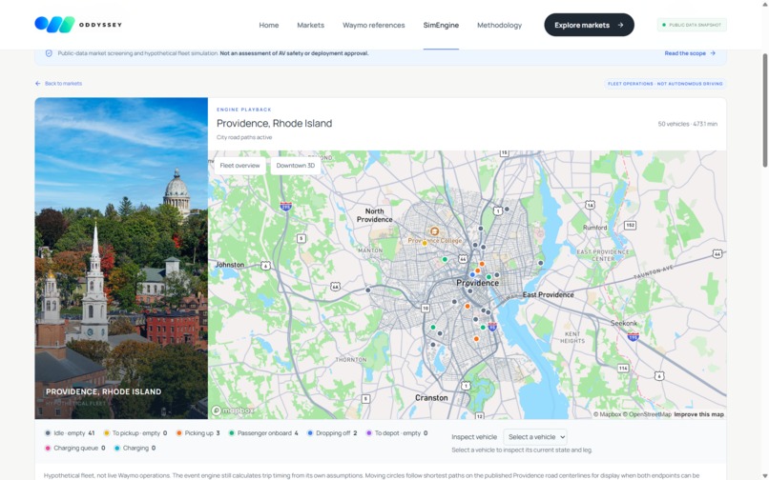Open the © Mapbox attribution link
The width and height of the screenshot is (769, 480).
607,414
